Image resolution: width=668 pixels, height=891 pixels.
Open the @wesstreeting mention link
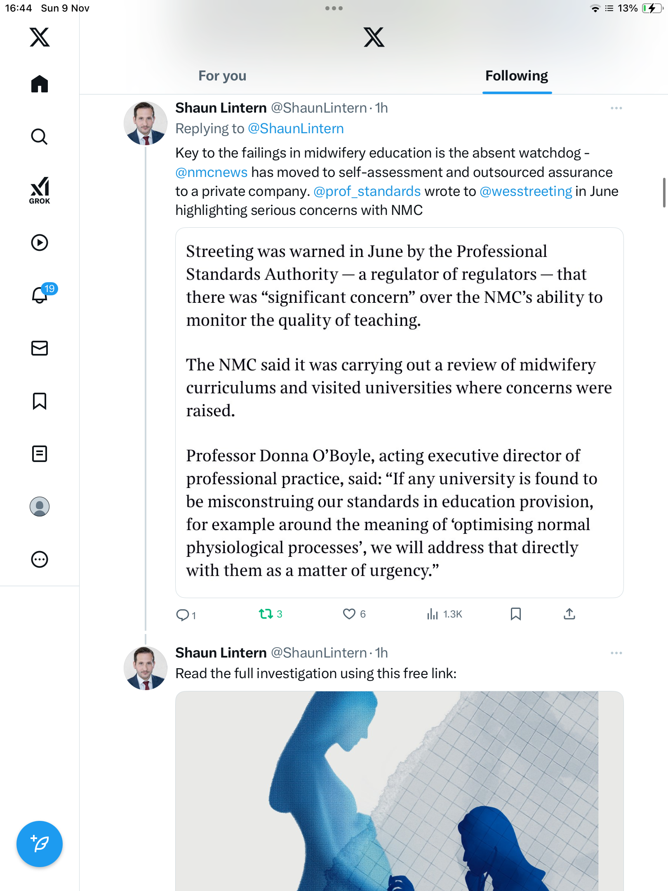click(526, 191)
